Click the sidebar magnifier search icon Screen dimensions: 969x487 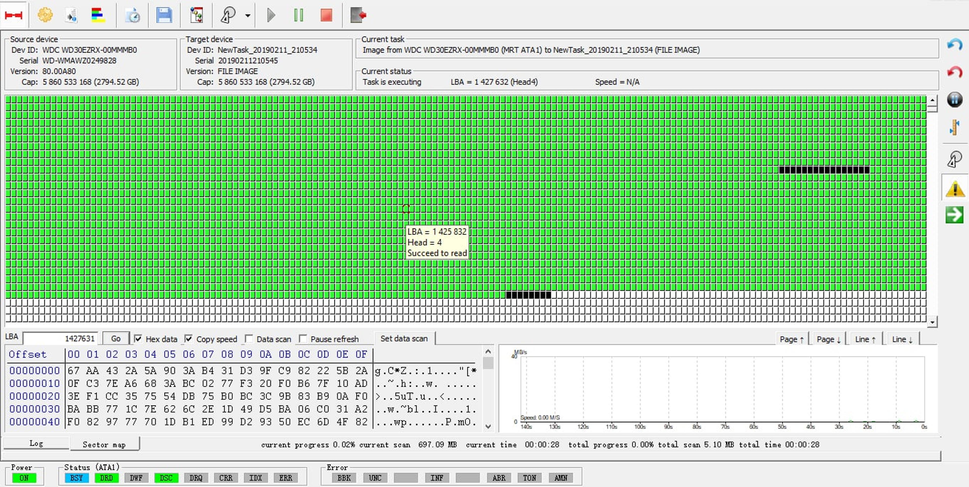click(x=954, y=159)
